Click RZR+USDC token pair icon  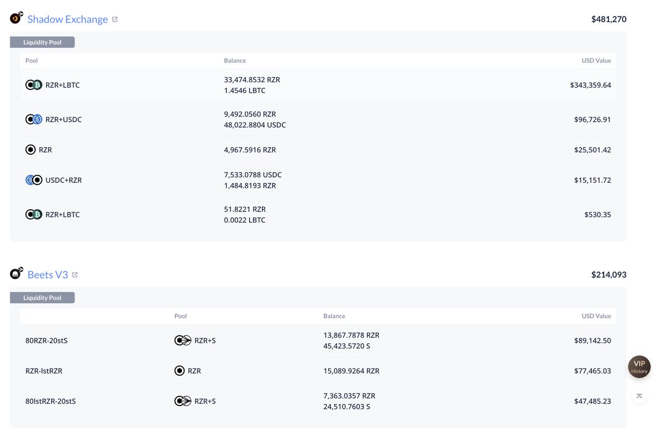tap(34, 119)
